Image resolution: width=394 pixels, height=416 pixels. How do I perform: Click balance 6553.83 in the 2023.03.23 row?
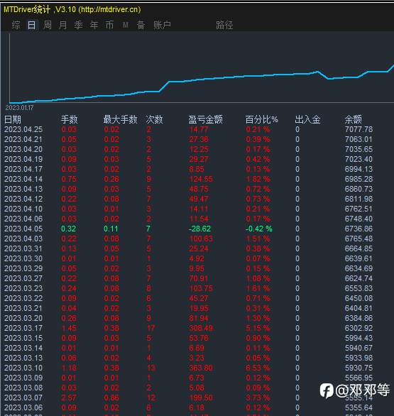click(359, 288)
